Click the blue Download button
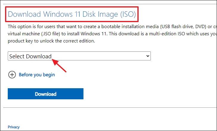217x131 pixels. click(x=46, y=94)
